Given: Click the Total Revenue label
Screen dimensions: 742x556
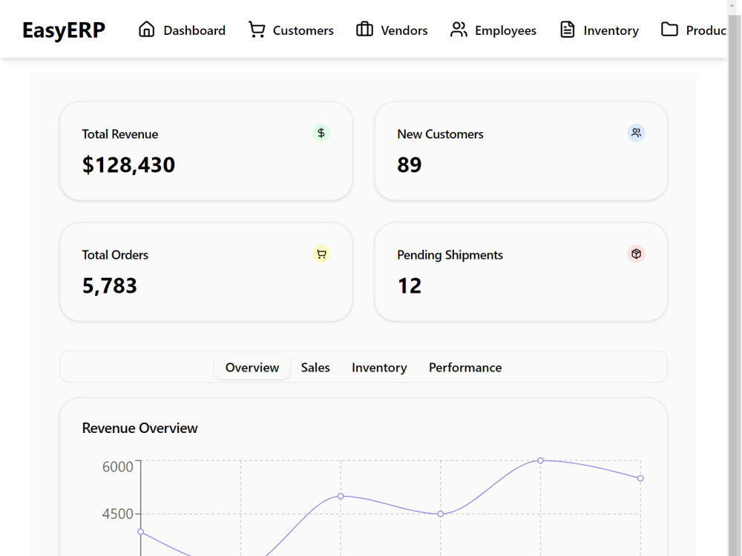Looking at the screenshot, I should coord(120,134).
